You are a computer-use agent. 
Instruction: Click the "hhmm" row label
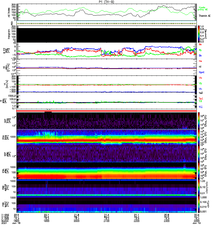click(x=5, y=221)
